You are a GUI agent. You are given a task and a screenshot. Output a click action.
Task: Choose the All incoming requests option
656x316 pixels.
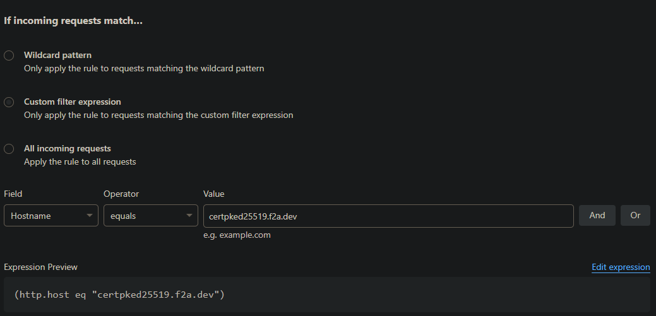9,149
